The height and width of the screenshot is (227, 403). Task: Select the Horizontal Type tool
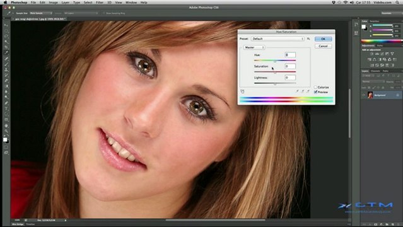coord(6,108)
